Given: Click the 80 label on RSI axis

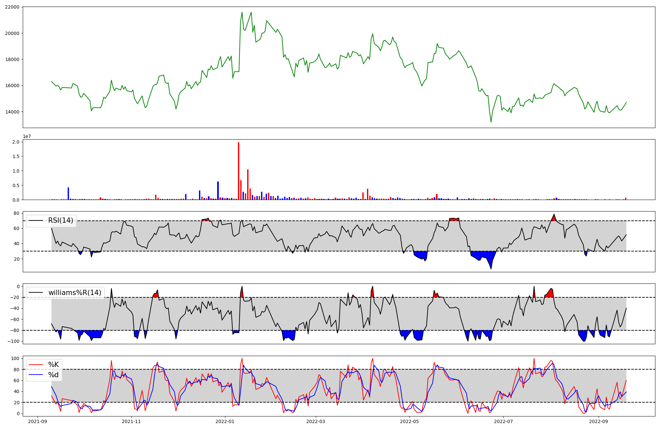Looking at the screenshot, I should [16, 214].
